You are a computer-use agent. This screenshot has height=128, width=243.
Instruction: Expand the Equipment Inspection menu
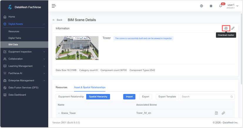click(x=24, y=52)
